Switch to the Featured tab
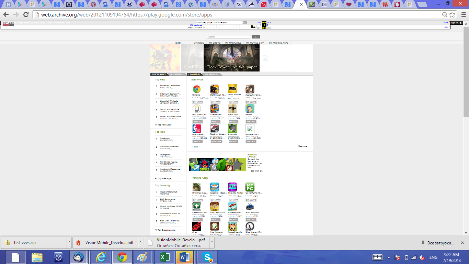 coord(194,74)
